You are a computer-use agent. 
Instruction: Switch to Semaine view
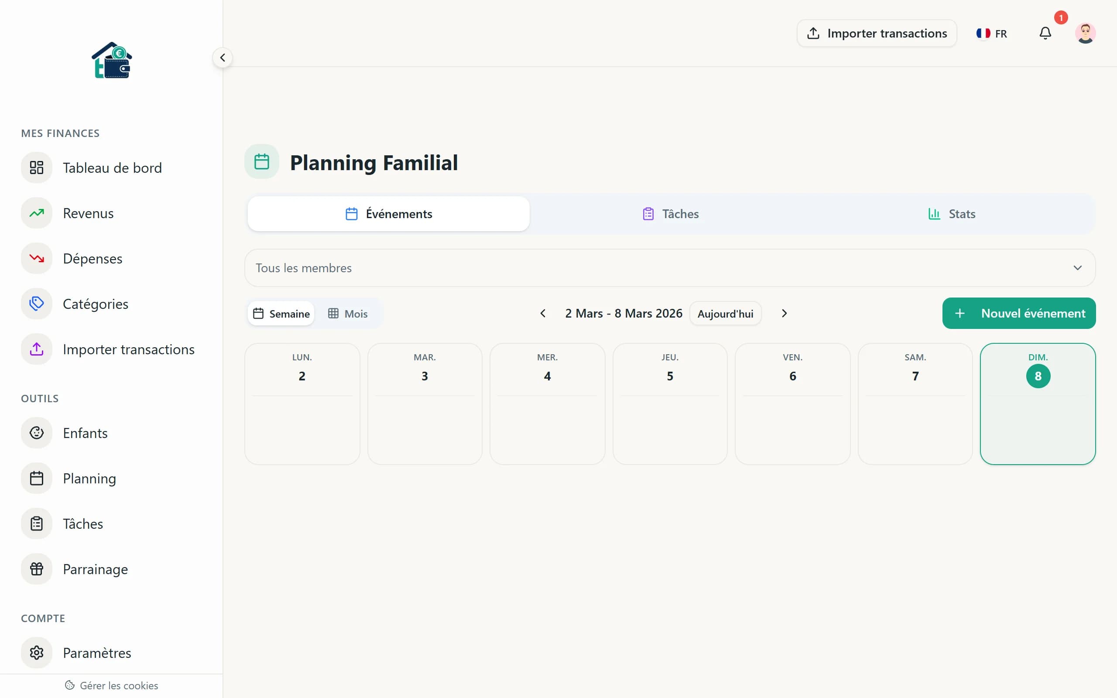tap(281, 313)
